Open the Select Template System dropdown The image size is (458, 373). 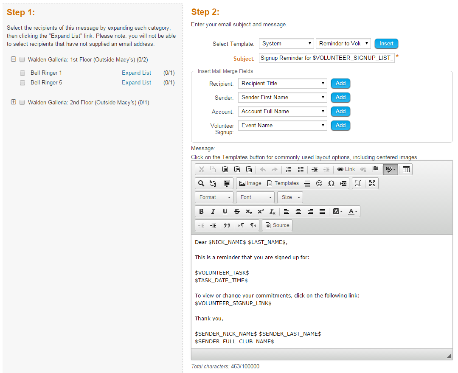click(x=286, y=43)
